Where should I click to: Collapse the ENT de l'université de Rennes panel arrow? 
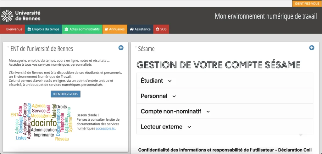[8, 47]
